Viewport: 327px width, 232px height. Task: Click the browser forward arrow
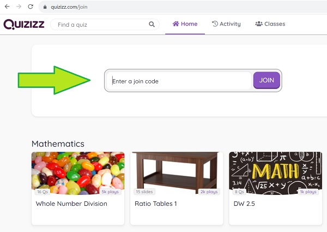18,7
